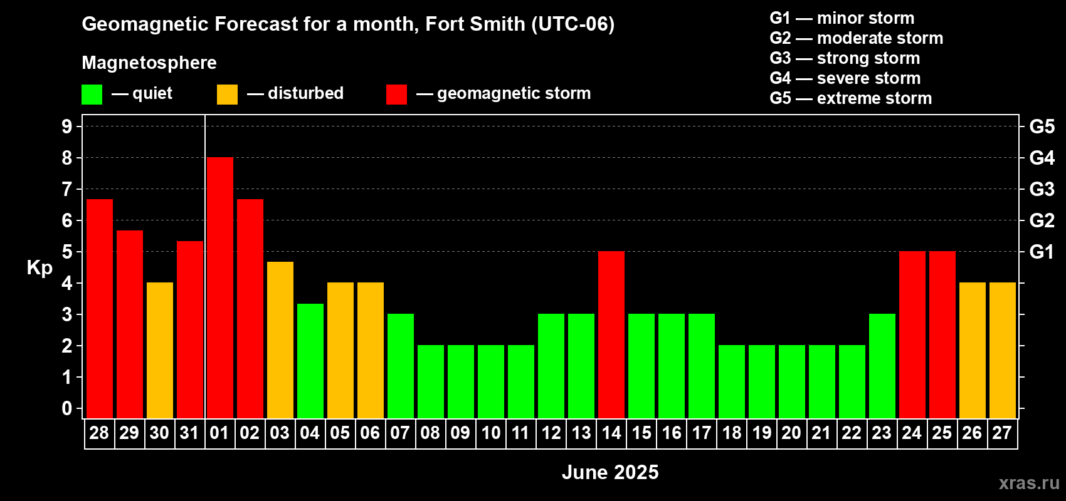Click the 'Kp' axis label
Viewport: 1066px width, 501px height.
(x=40, y=268)
